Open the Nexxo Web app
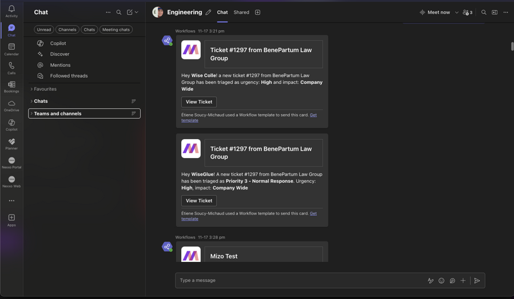The width and height of the screenshot is (514, 299). point(11,181)
